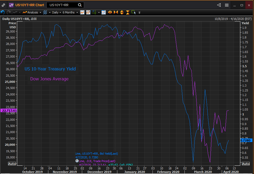Click the 'Price USD' axis heading

(12, 25)
